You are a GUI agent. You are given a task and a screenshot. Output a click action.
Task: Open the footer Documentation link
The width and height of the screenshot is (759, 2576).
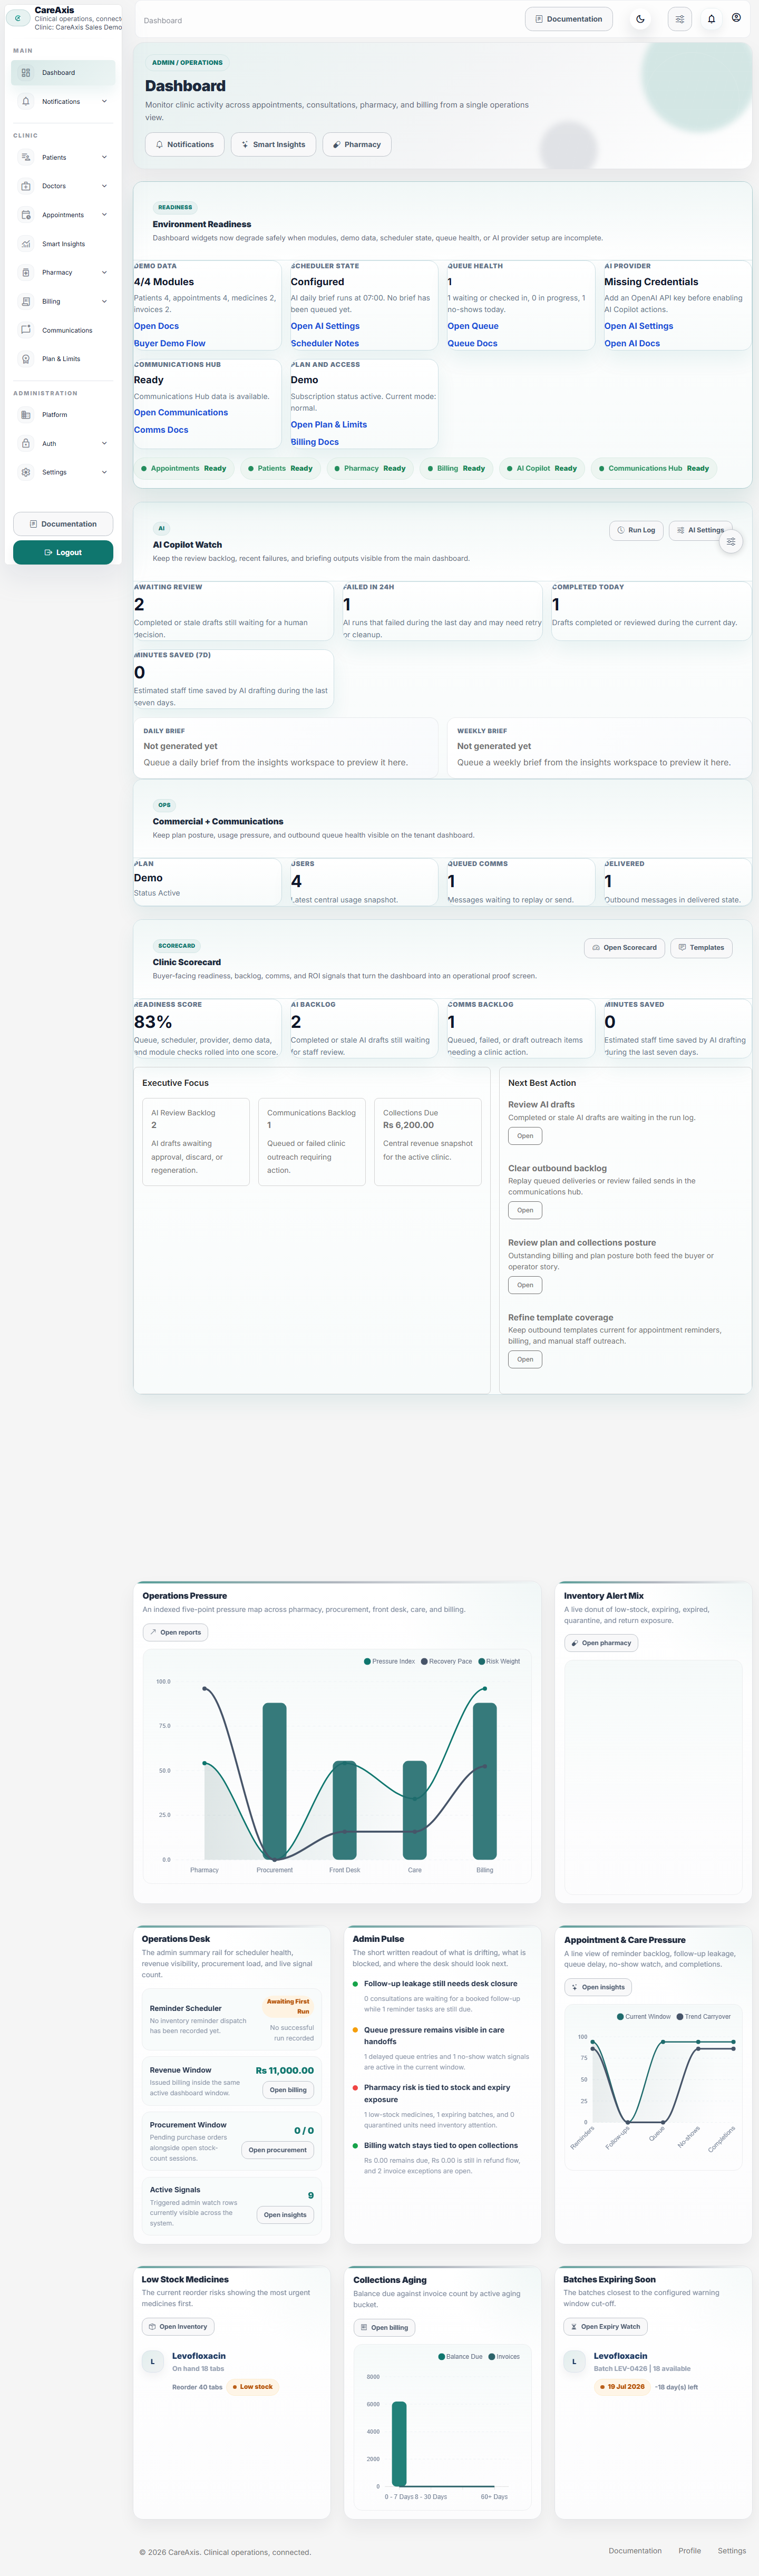click(635, 2551)
